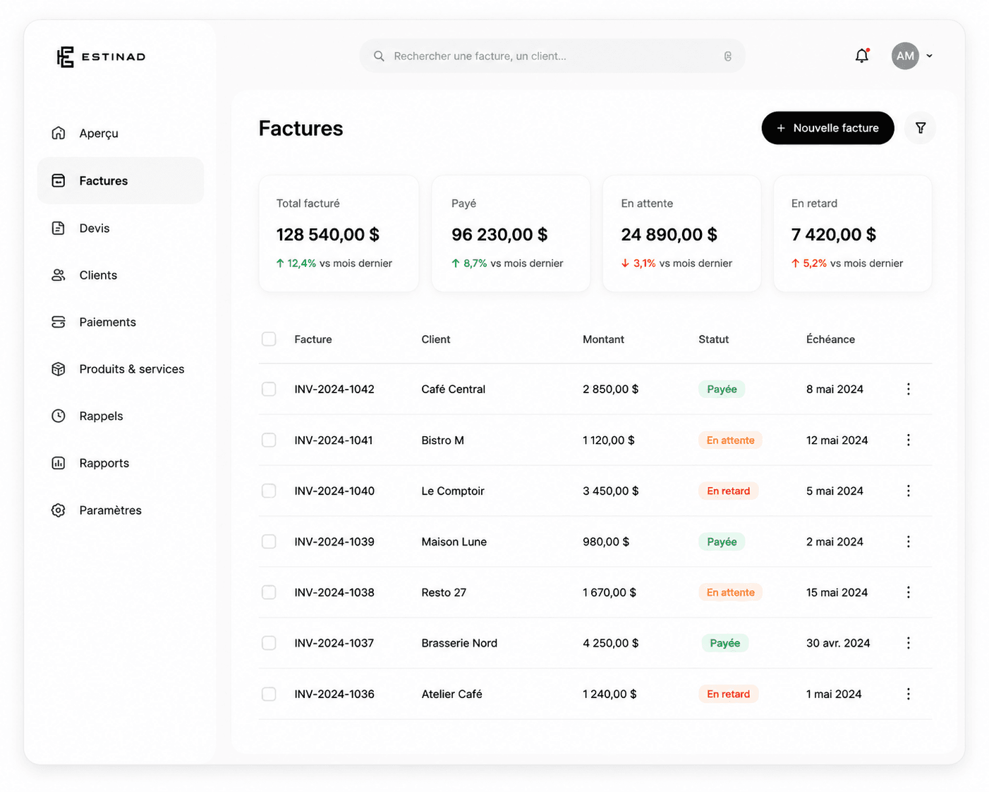Open Clients section

121,275
